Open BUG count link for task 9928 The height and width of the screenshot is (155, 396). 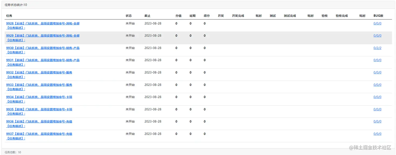pos(377,23)
